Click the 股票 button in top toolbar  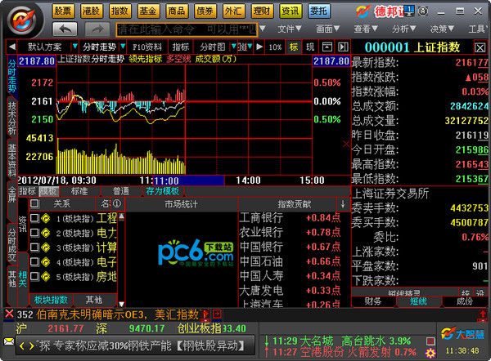pyautogui.click(x=63, y=11)
